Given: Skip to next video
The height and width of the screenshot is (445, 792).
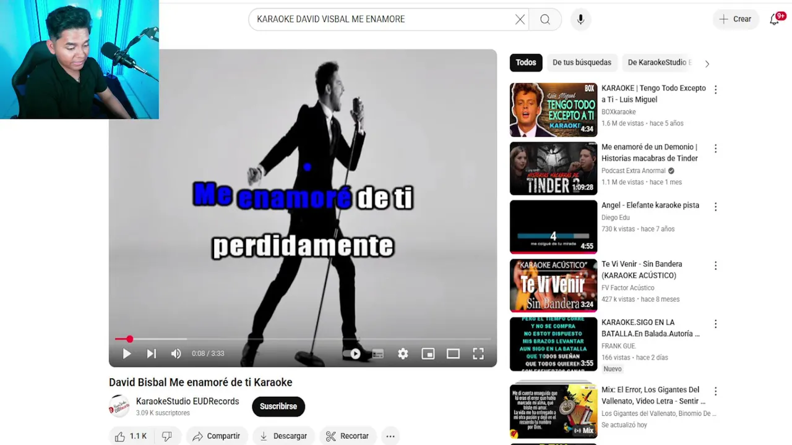Looking at the screenshot, I should (x=151, y=354).
